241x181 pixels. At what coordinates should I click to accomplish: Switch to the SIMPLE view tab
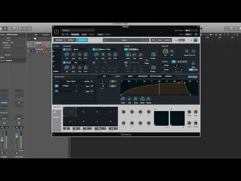click(70, 40)
